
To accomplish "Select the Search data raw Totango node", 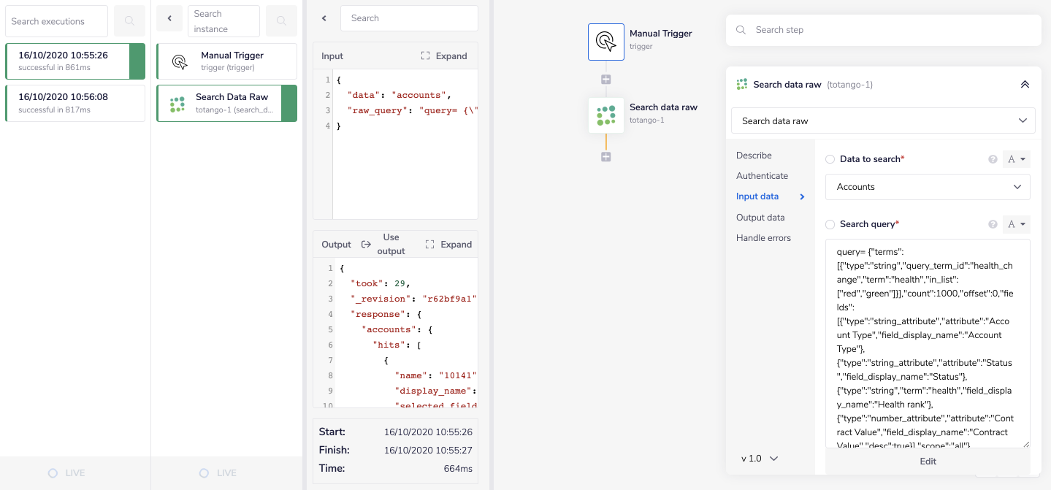I will (x=605, y=115).
